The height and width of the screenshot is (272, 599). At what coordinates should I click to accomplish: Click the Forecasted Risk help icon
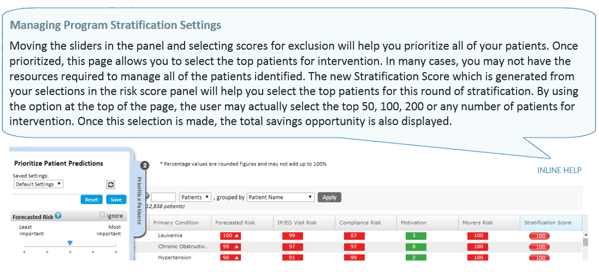58,216
